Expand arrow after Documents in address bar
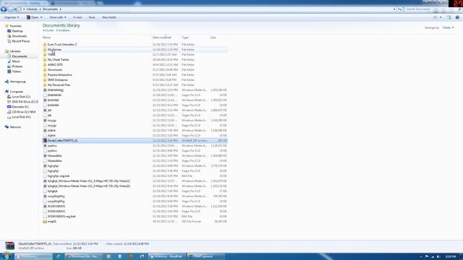463x260 pixels. (x=60, y=9)
